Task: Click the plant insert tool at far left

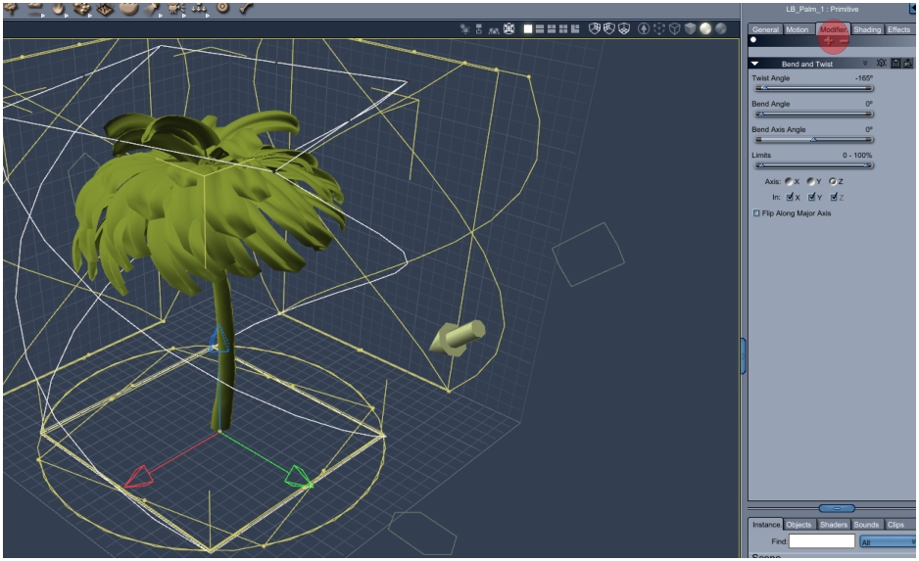Action: (11, 8)
